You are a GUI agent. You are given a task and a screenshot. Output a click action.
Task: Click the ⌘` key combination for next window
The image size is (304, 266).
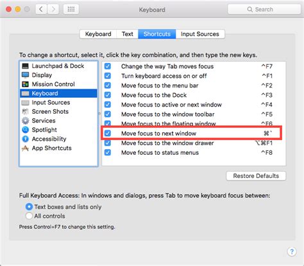267,133
